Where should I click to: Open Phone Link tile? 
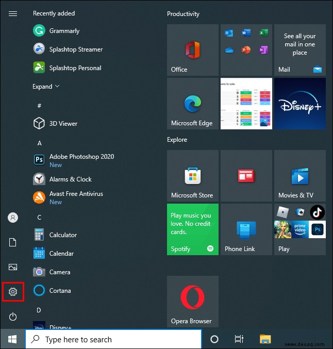[x=246, y=229]
